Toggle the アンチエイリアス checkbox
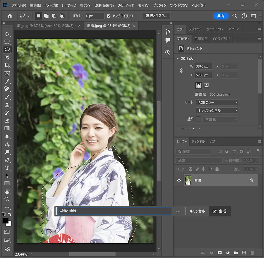This screenshot has height=258, width=264. (109, 16)
